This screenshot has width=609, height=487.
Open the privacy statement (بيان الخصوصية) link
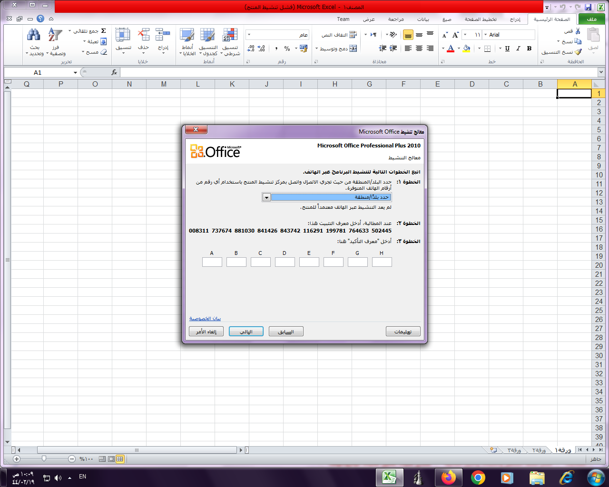pos(205,318)
